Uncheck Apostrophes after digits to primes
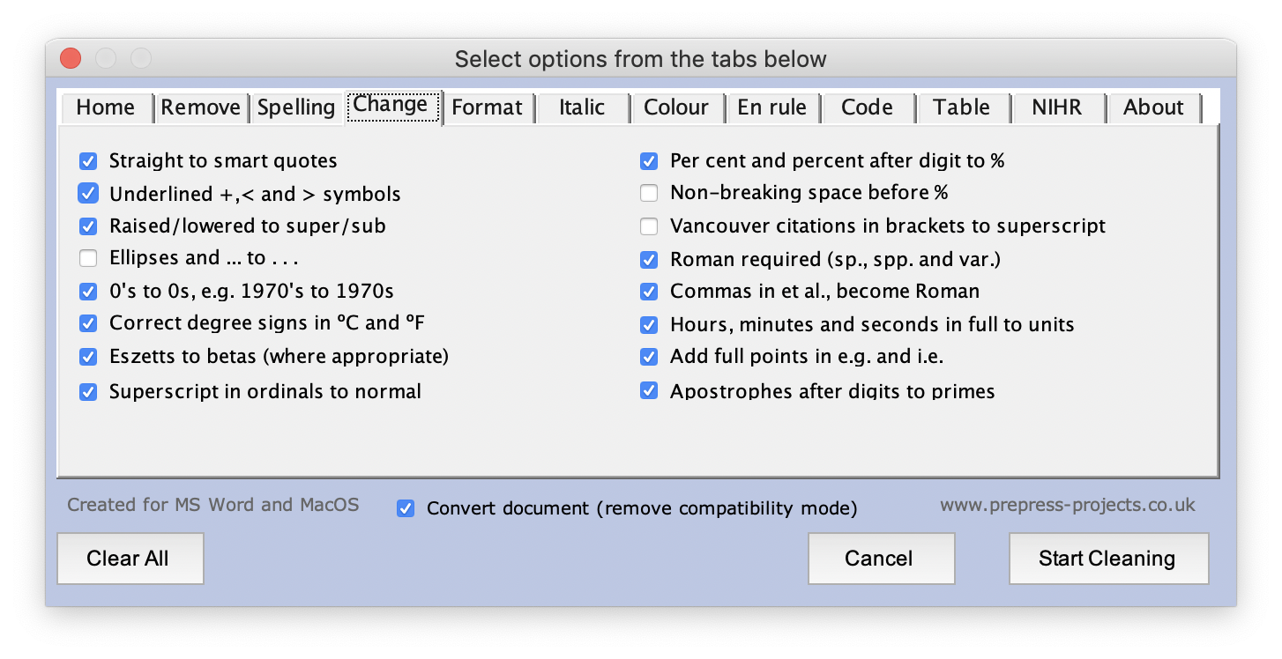 pyautogui.click(x=649, y=391)
